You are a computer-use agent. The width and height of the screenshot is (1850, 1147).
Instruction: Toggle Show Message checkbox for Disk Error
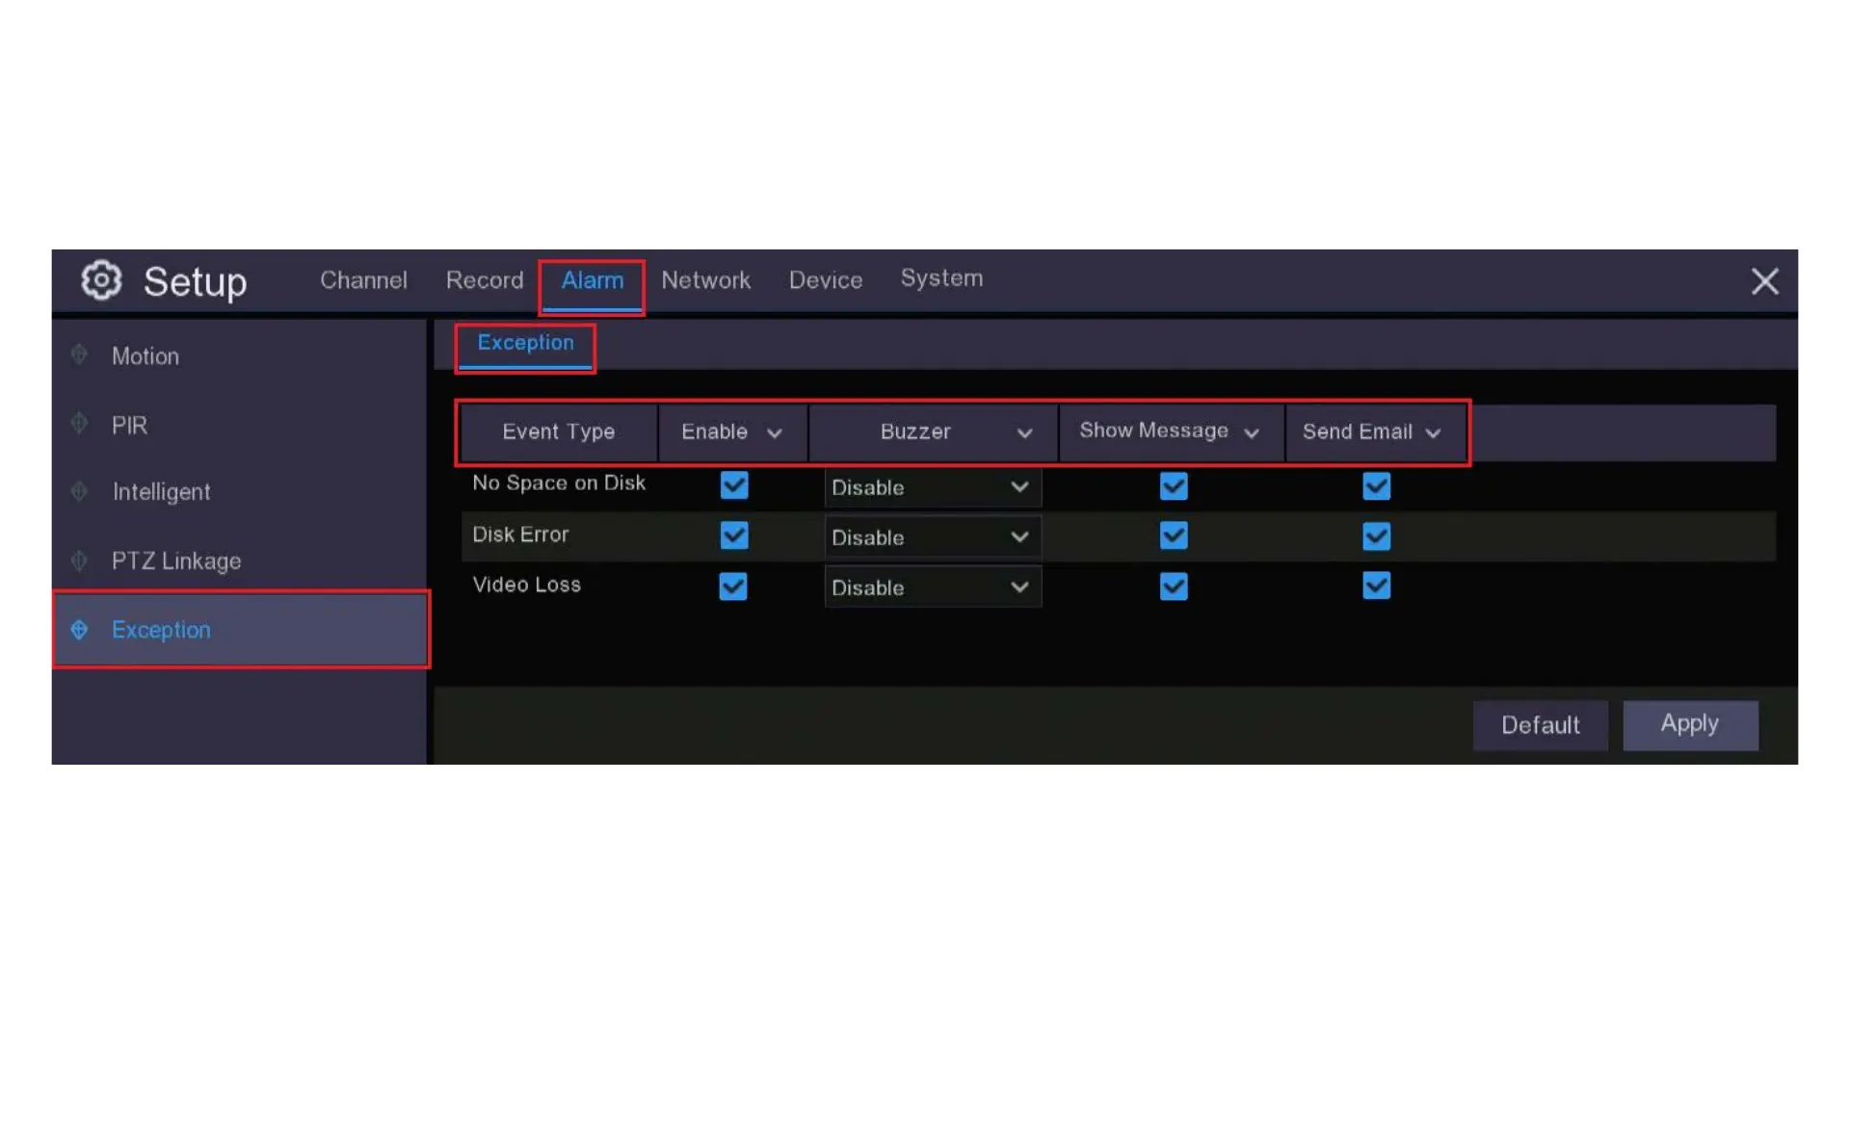[x=1174, y=536]
